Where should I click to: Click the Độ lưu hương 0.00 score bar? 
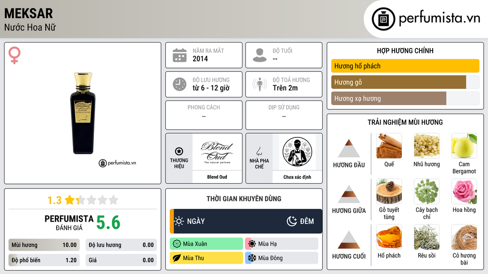tap(121, 245)
